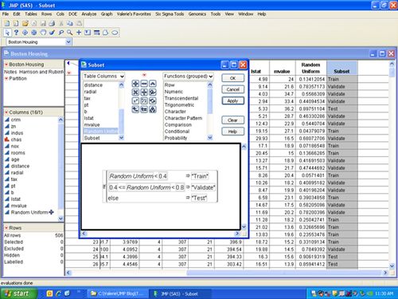Click the Clear button
This screenshot has height=299, width=398.
pyautogui.click(x=232, y=120)
